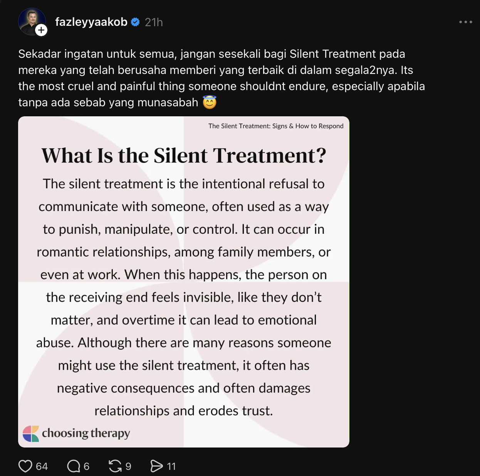This screenshot has width=480, height=476.
Task: Click the 'What Is the Silent Treatment?' heading
Action: pyautogui.click(x=184, y=156)
